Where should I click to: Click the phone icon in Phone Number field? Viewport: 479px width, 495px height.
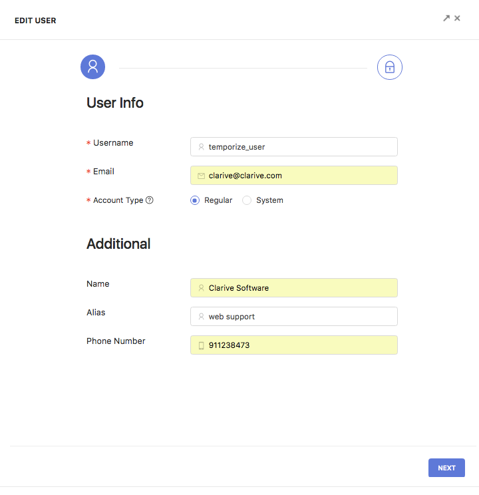[x=201, y=345]
